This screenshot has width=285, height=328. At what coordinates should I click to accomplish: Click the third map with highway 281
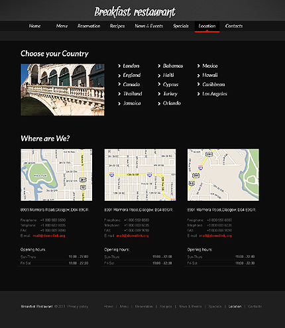[x=223, y=175]
